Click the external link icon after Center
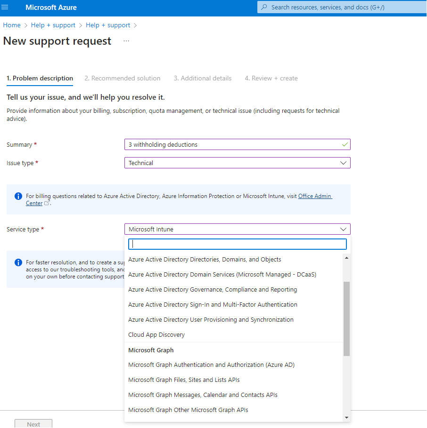 (47, 203)
